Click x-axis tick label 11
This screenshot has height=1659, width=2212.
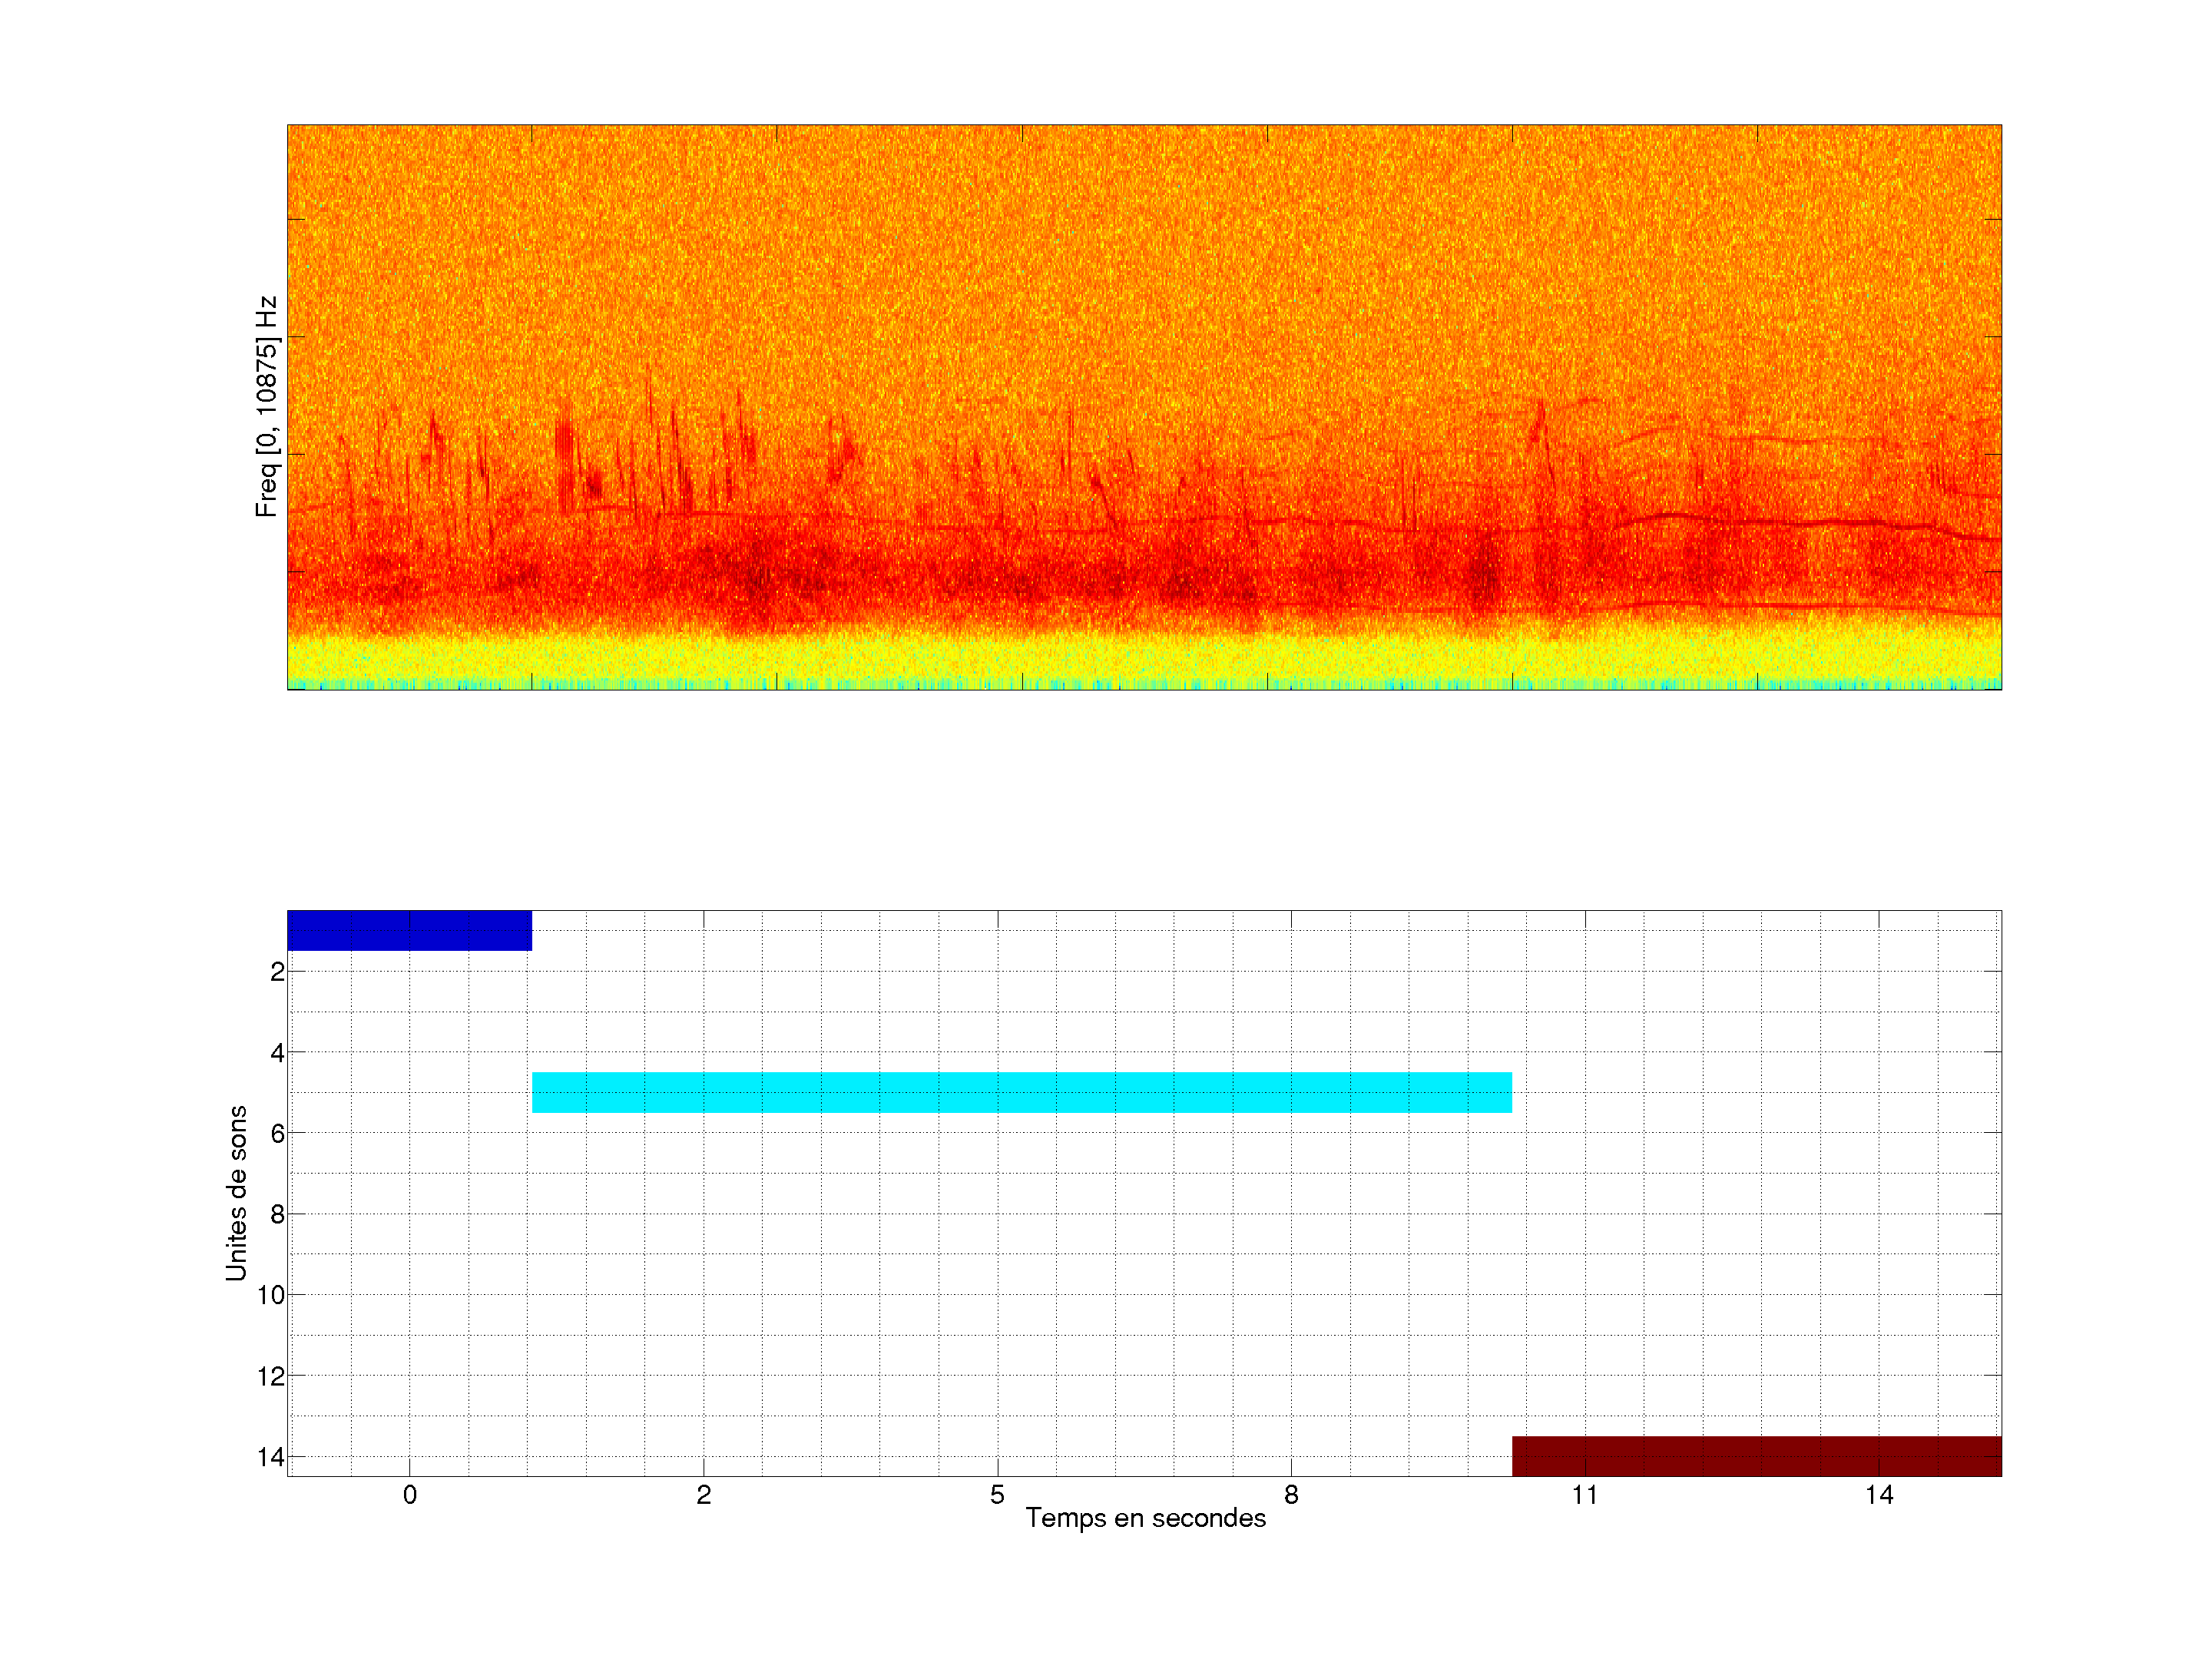[1585, 1495]
